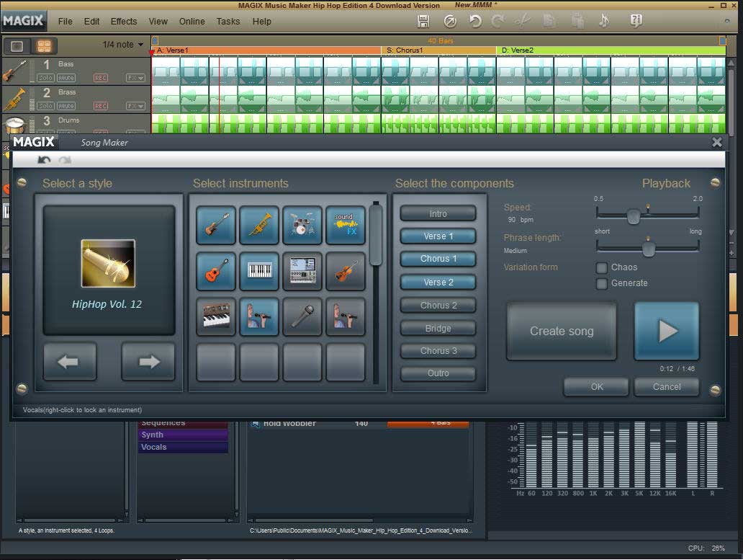The image size is (743, 560).
Task: Click the Speed slider handle
Action: (x=634, y=216)
